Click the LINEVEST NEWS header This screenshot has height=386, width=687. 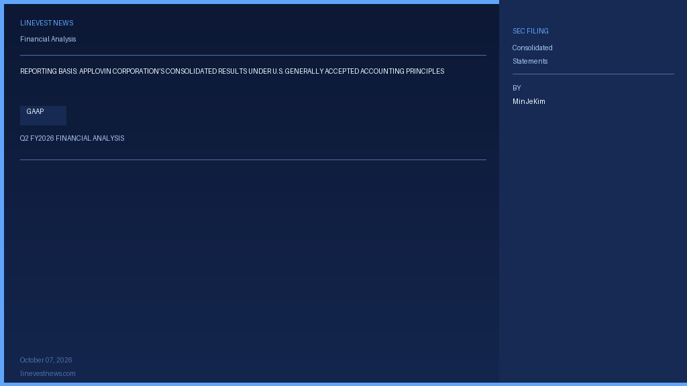[46, 23]
